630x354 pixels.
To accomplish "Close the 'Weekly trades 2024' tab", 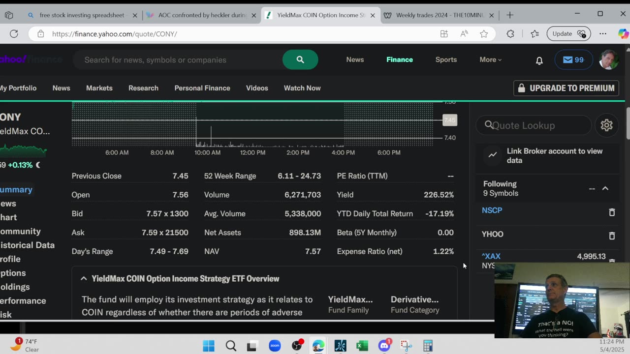I will coord(491,15).
